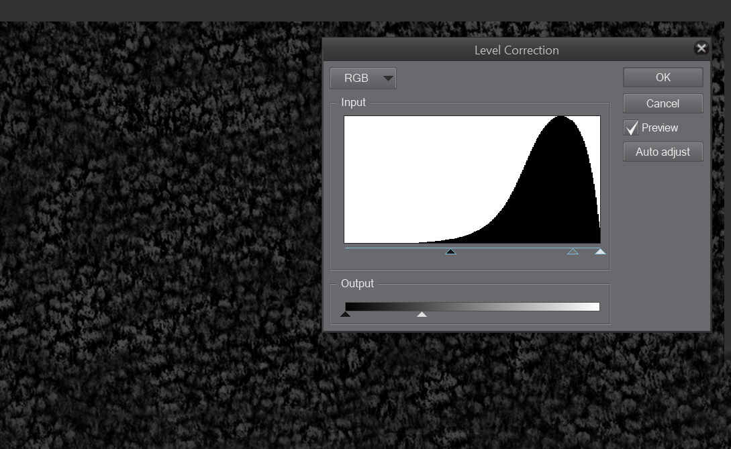Viewport: 731px width, 449px height.
Task: Click the Level Correction title bar
Action: pos(516,50)
